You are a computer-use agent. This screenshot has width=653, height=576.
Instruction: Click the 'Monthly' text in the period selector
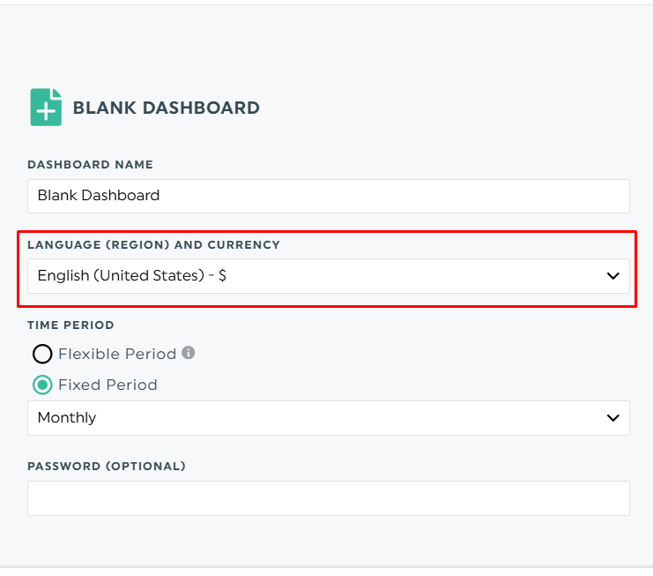[x=67, y=418]
